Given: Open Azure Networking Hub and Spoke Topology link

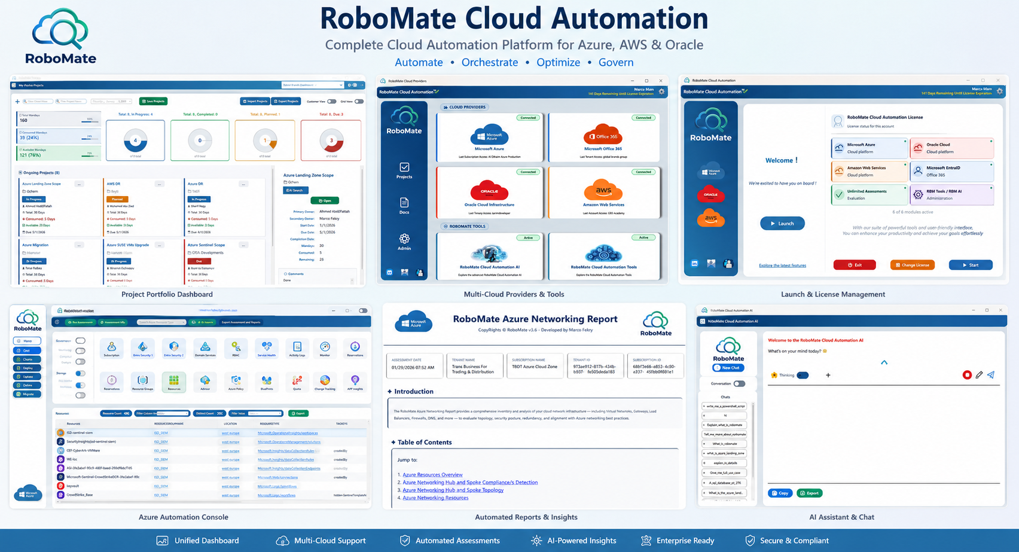Looking at the screenshot, I should (453, 490).
